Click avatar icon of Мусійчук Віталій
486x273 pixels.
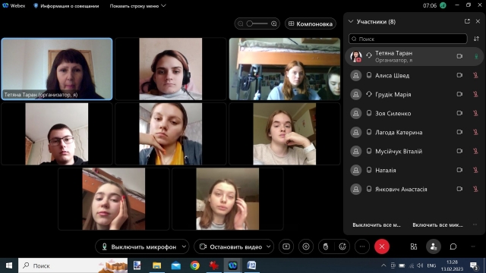(x=356, y=151)
